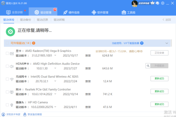Screen dimensions: 176x117
Task: Check the Realtek PCIe GbE checkbox
Action: pos(7,92)
